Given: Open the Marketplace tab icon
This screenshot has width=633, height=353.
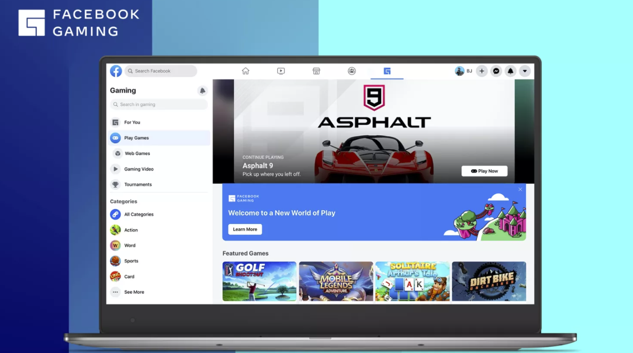Looking at the screenshot, I should click(x=316, y=71).
